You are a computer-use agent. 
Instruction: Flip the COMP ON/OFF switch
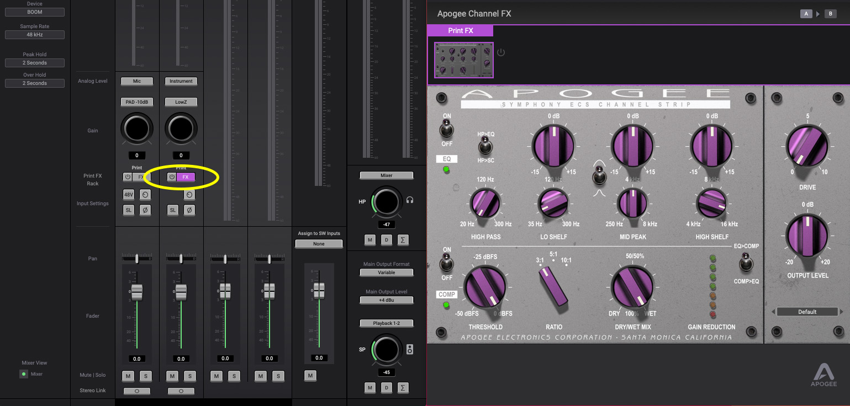(446, 263)
